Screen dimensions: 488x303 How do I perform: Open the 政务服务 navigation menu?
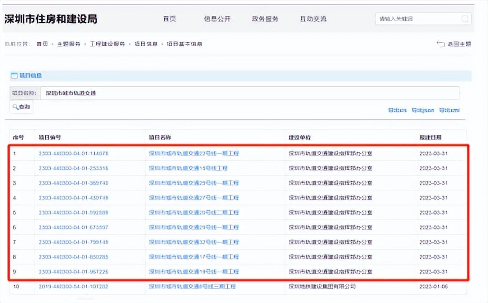tap(265, 19)
